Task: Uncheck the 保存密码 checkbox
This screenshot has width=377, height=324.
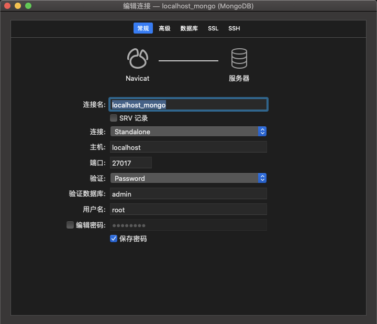Action: click(114, 239)
